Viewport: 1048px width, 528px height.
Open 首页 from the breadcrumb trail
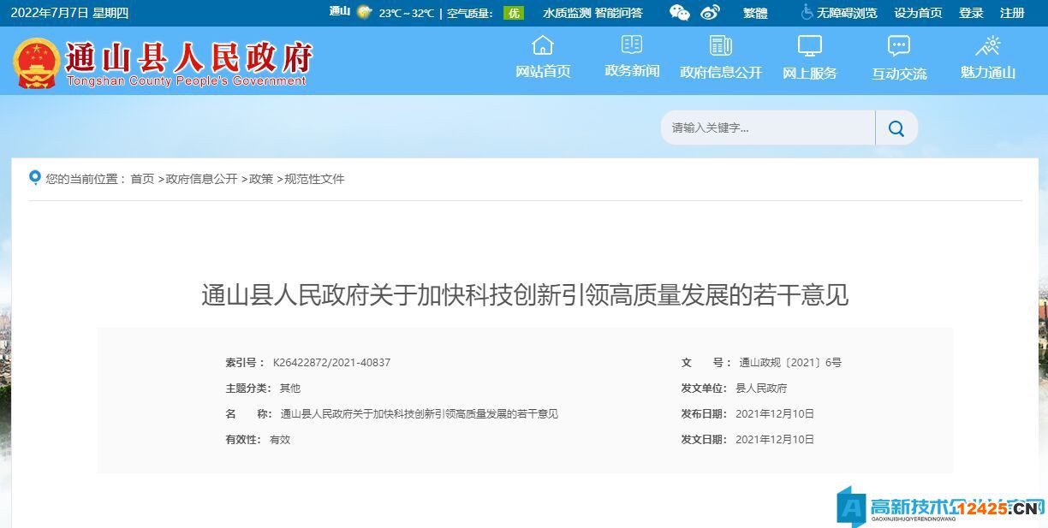[141, 179]
